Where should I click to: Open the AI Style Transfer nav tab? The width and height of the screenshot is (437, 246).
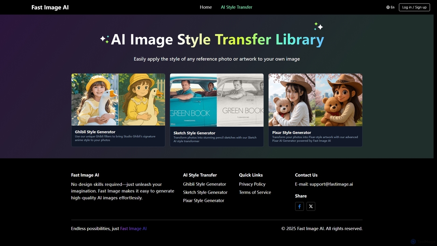click(237, 7)
